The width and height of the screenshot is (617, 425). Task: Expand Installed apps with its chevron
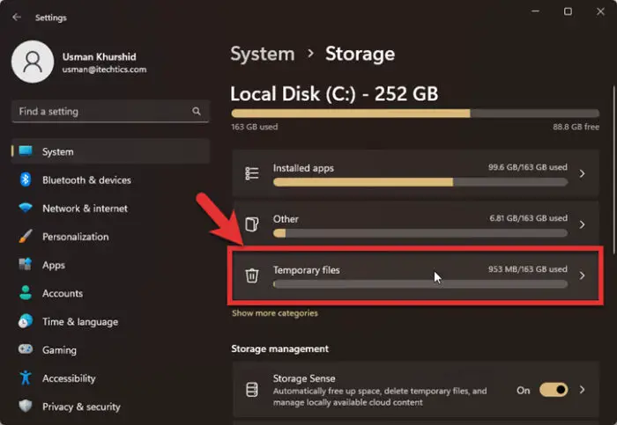click(582, 173)
